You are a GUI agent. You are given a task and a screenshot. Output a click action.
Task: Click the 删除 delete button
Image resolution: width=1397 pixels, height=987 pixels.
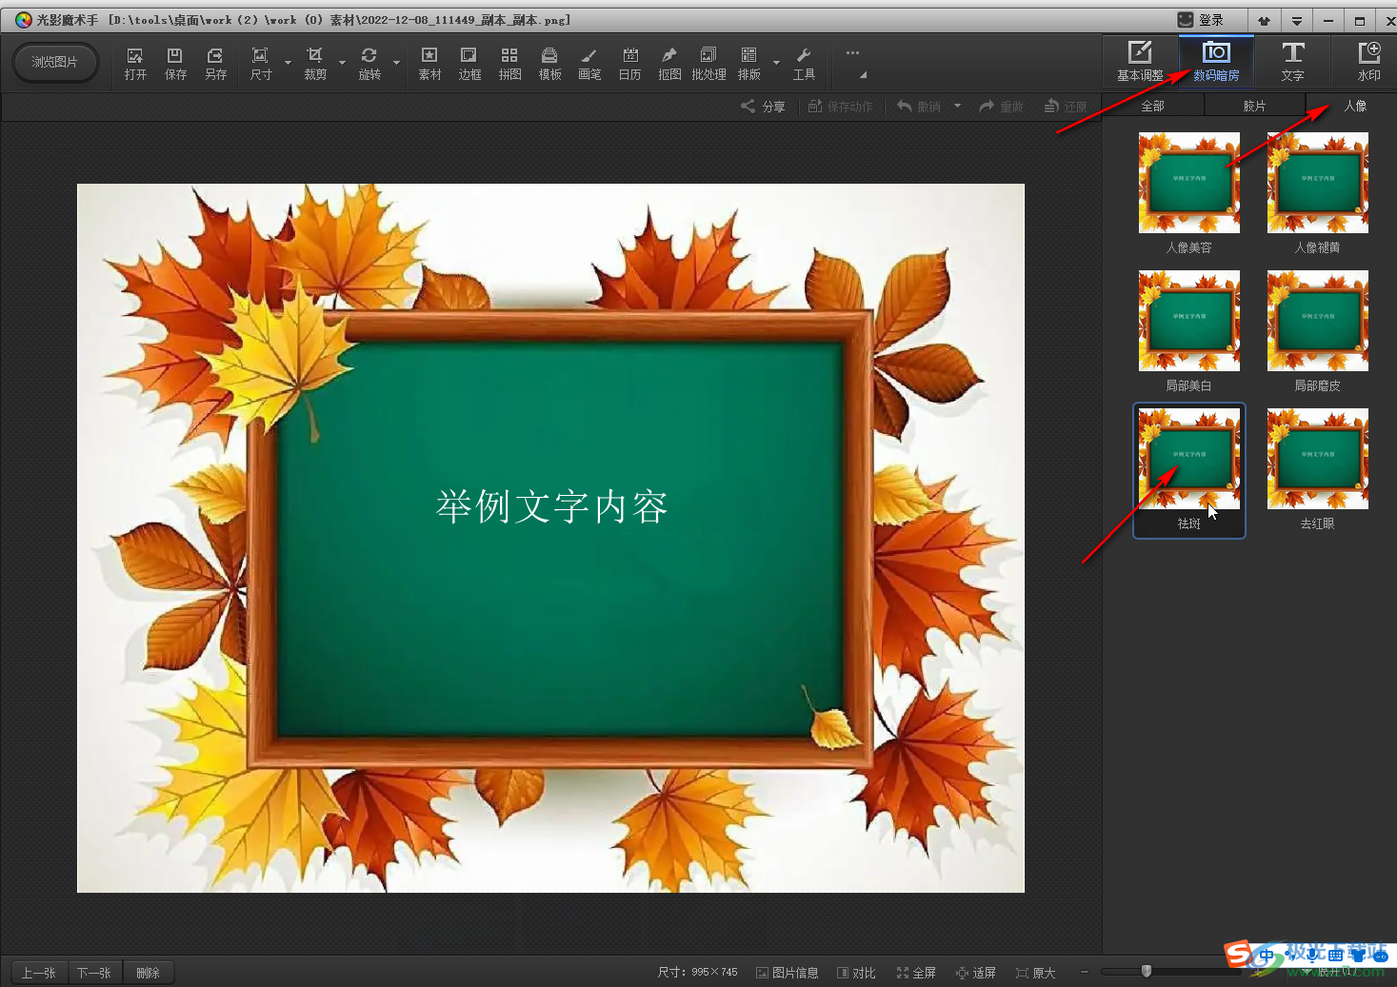click(x=148, y=973)
